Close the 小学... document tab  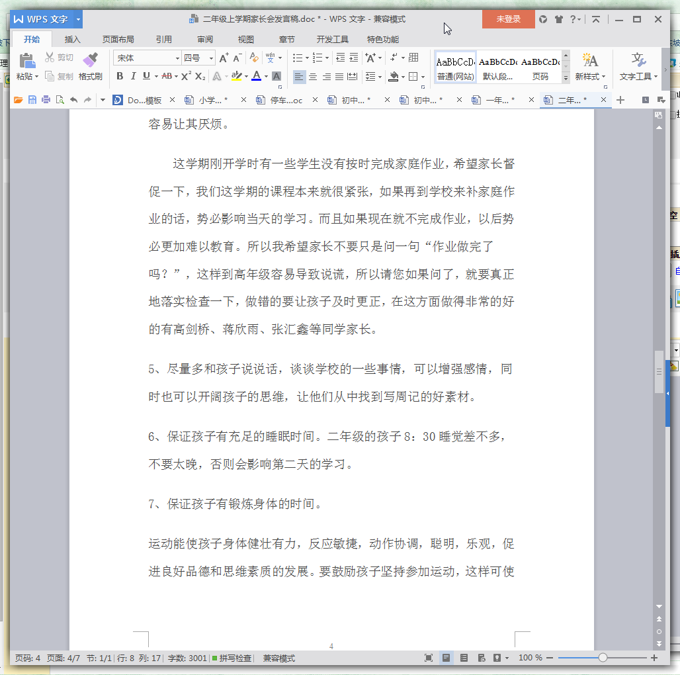pyautogui.click(x=243, y=100)
